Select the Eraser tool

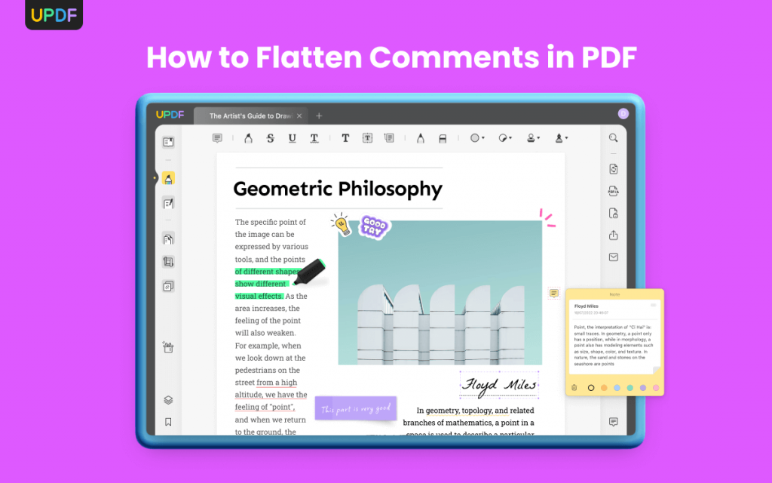(442, 138)
